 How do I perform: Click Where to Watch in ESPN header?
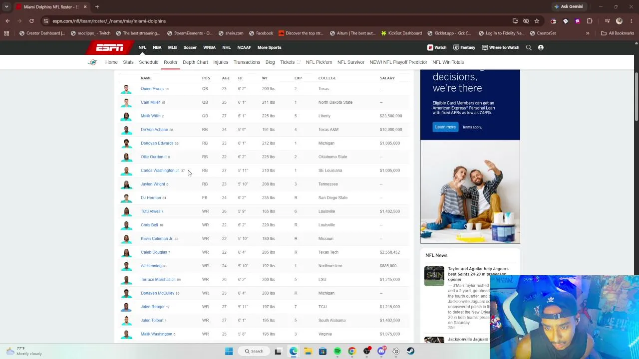pyautogui.click(x=501, y=47)
